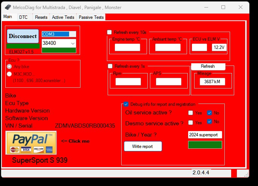Switch to Passive Tests tab
The image size is (258, 186).
pyautogui.click(x=91, y=17)
